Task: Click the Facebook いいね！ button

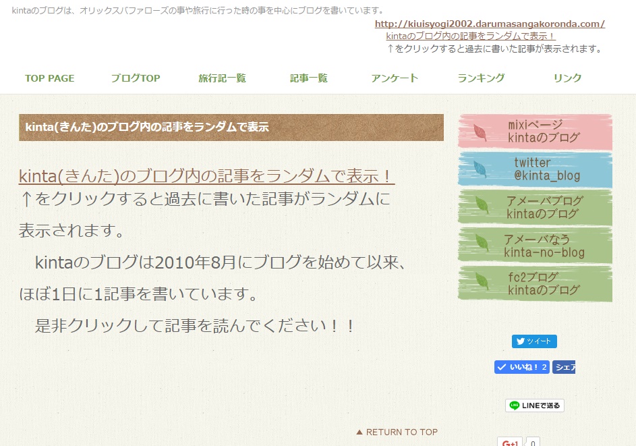Action: coord(521,367)
